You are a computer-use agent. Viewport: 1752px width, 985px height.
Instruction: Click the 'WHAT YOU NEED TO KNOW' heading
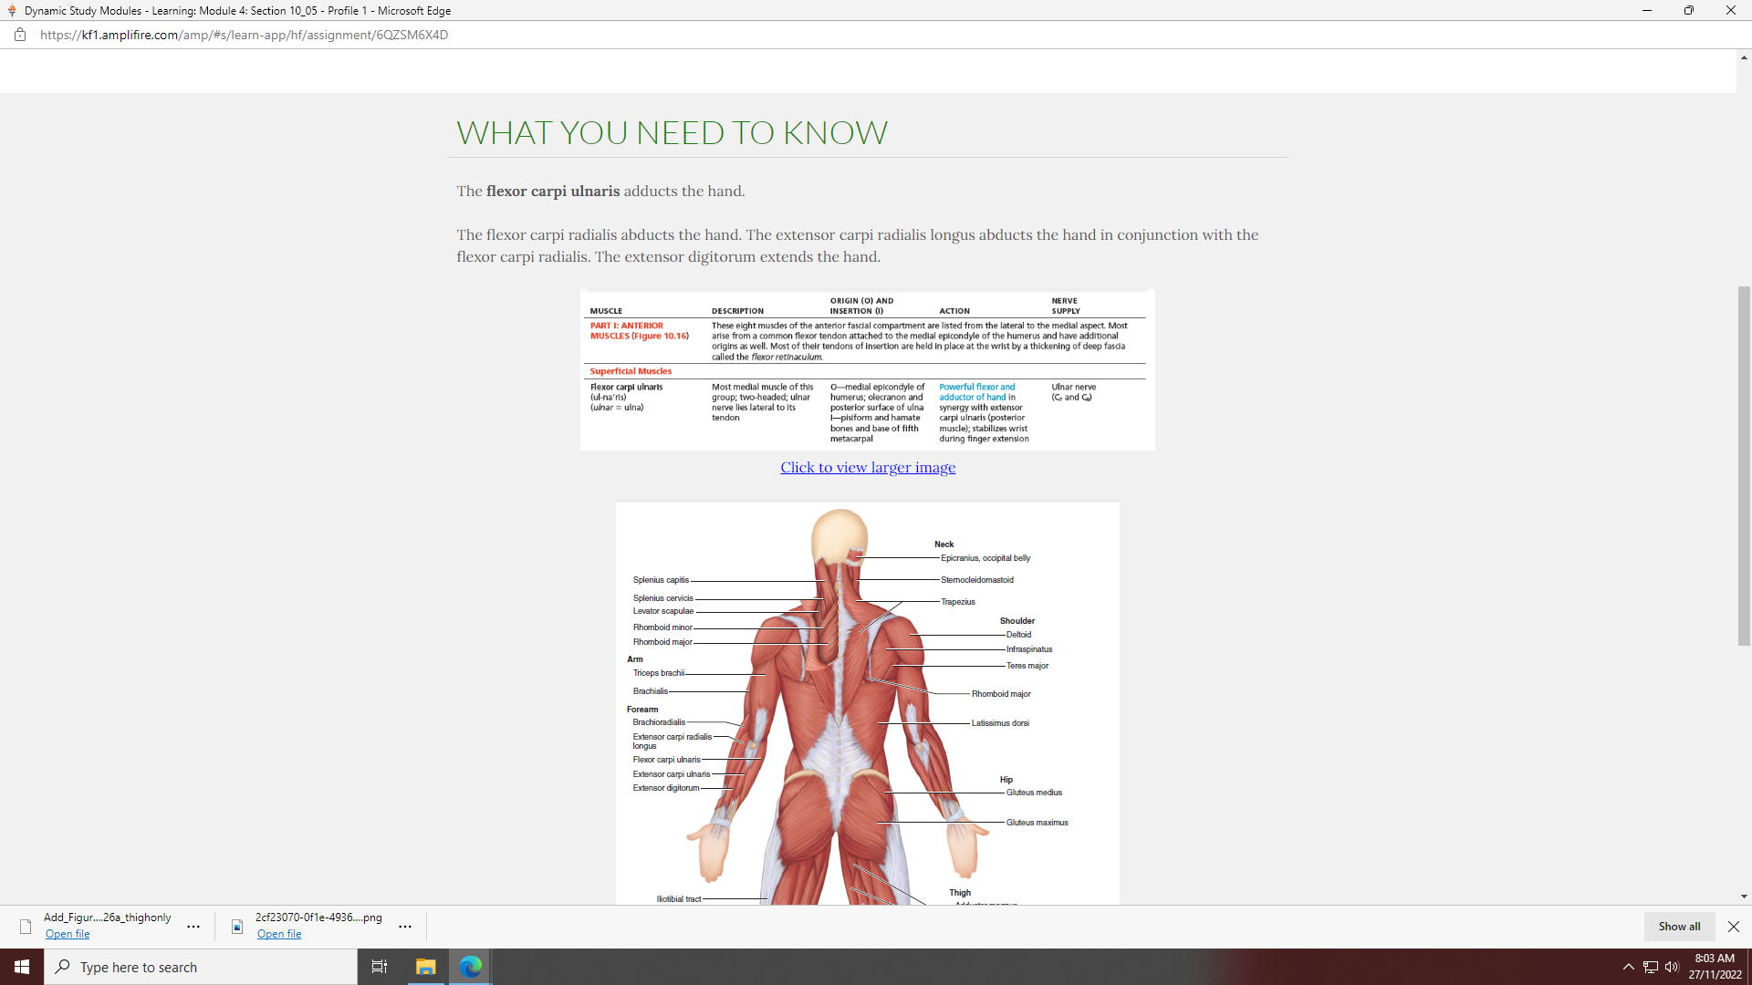coord(672,133)
